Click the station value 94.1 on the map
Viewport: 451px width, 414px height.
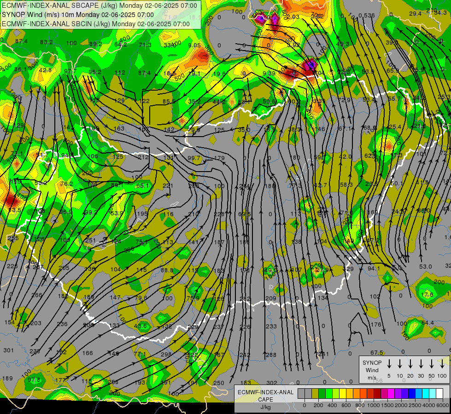pyautogui.click(x=374, y=268)
